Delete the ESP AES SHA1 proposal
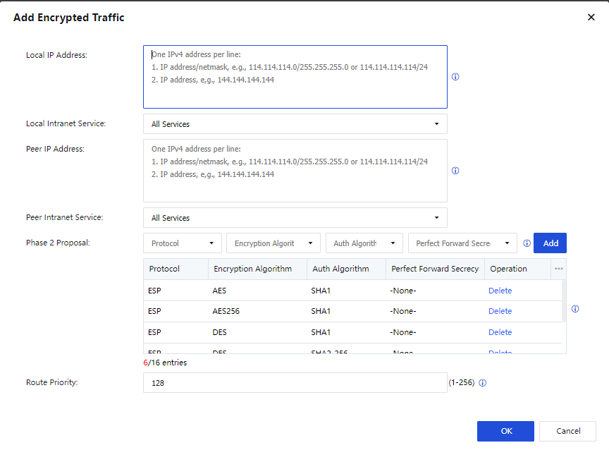 point(500,291)
